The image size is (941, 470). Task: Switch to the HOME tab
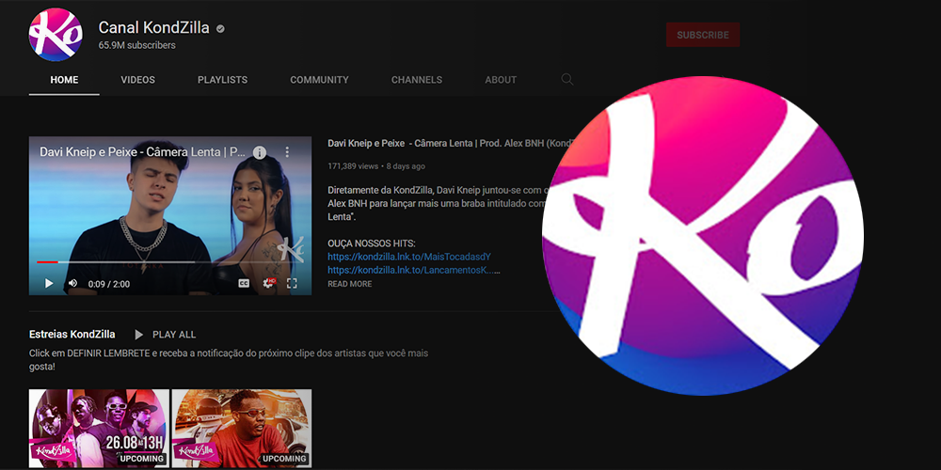pyautogui.click(x=64, y=80)
